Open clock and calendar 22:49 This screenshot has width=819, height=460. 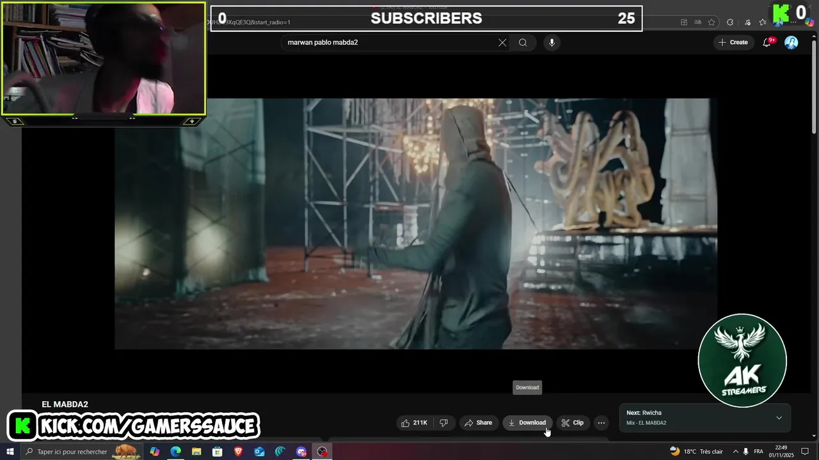tap(781, 452)
